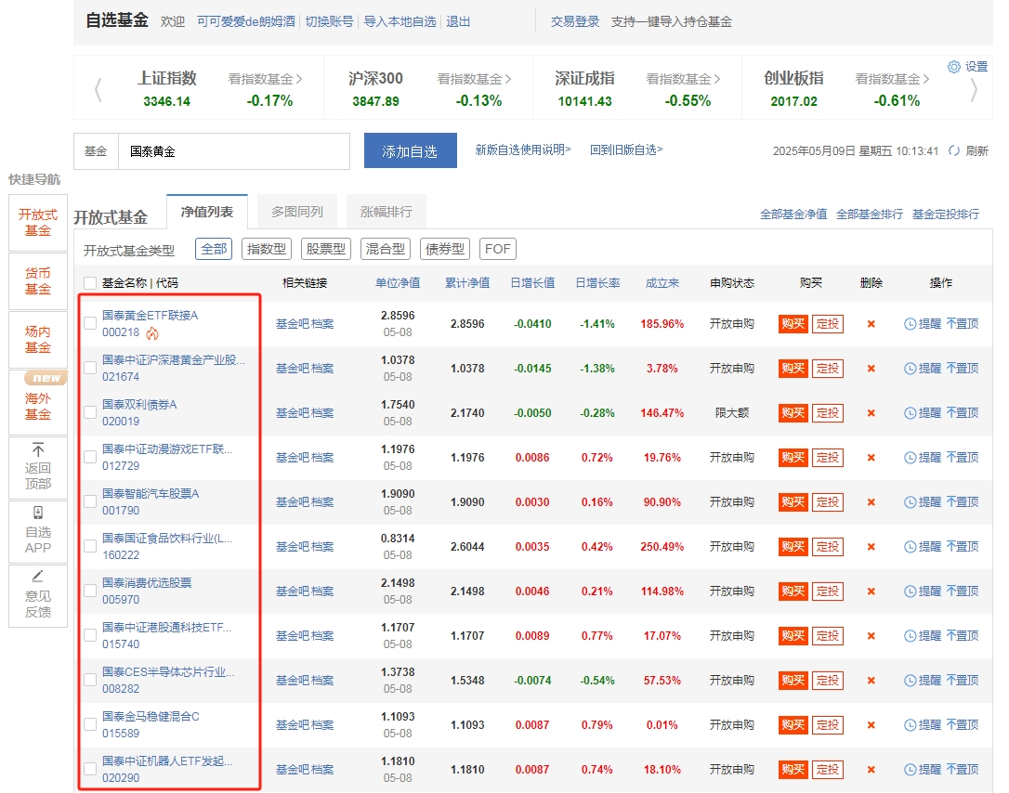
Task: Expand 看指数基金 next to 创业板指
Action: (893, 79)
